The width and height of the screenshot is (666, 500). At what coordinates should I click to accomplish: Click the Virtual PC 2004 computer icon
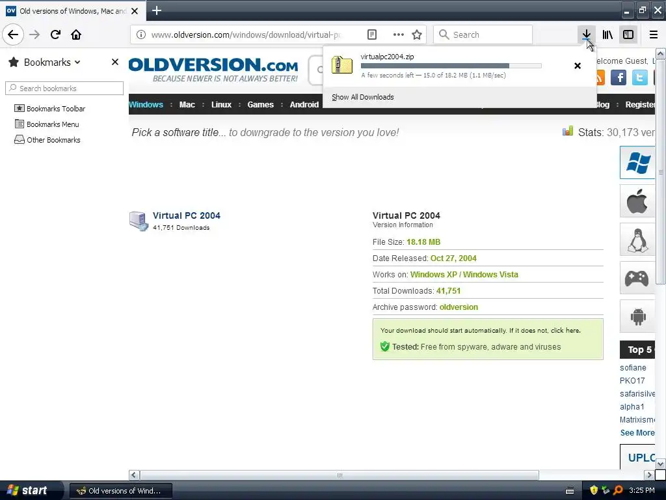pyautogui.click(x=139, y=221)
